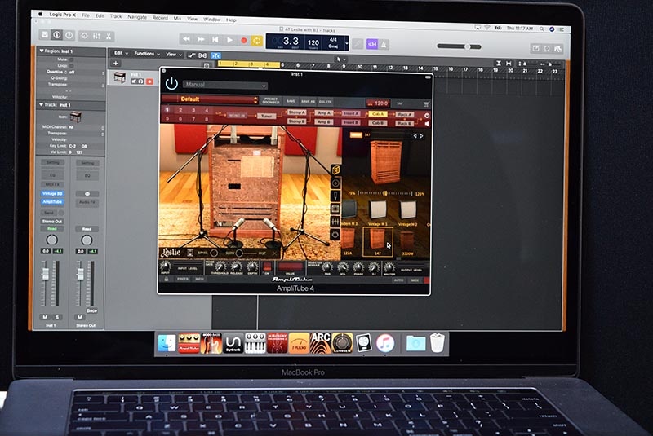Adjust the cabinet size 75%-125% slider
The image size is (653, 436).
point(384,193)
